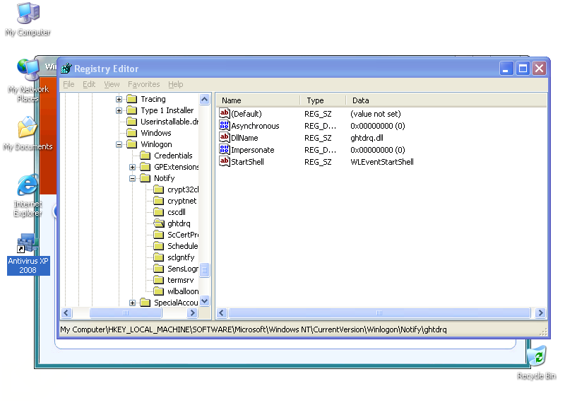The width and height of the screenshot is (565, 403).
Task: Click the tree pane vertical scroll thumb
Action: [204, 269]
